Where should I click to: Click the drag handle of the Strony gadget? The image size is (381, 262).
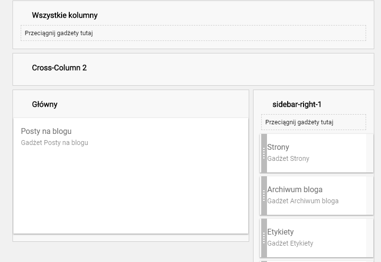point(264,153)
